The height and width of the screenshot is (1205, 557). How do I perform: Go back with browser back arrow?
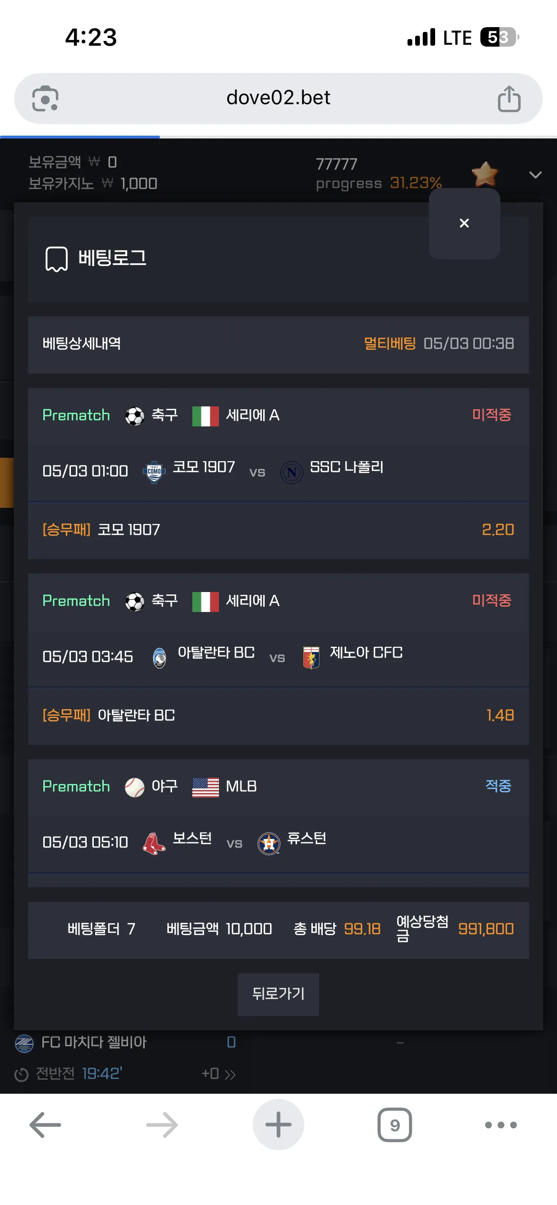coord(45,1125)
